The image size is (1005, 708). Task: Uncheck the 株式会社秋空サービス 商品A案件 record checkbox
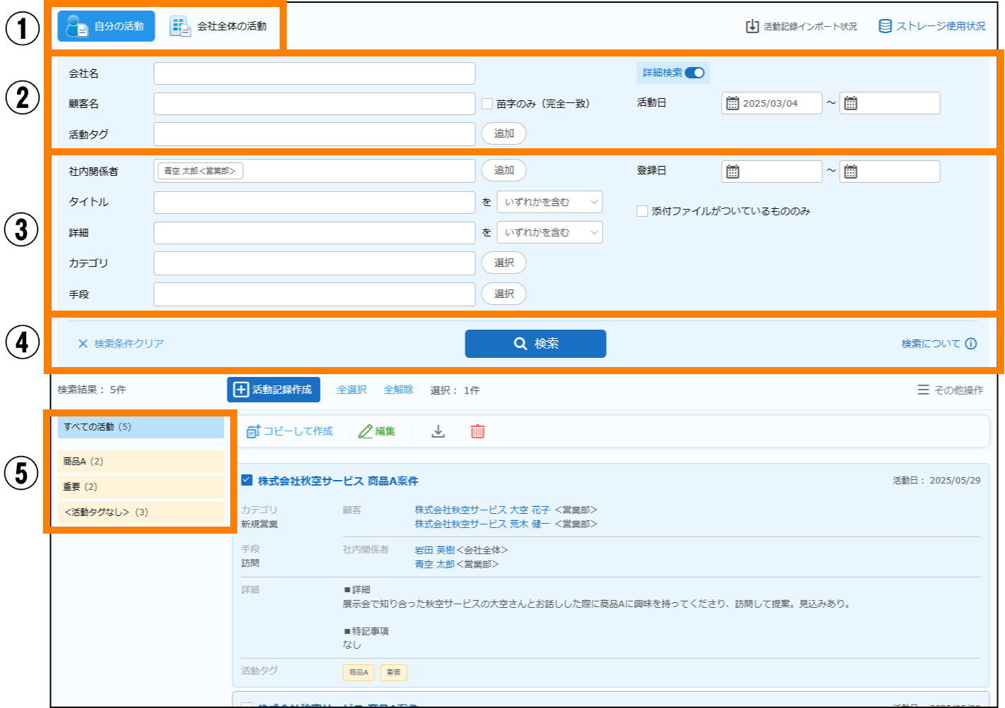[x=246, y=481]
